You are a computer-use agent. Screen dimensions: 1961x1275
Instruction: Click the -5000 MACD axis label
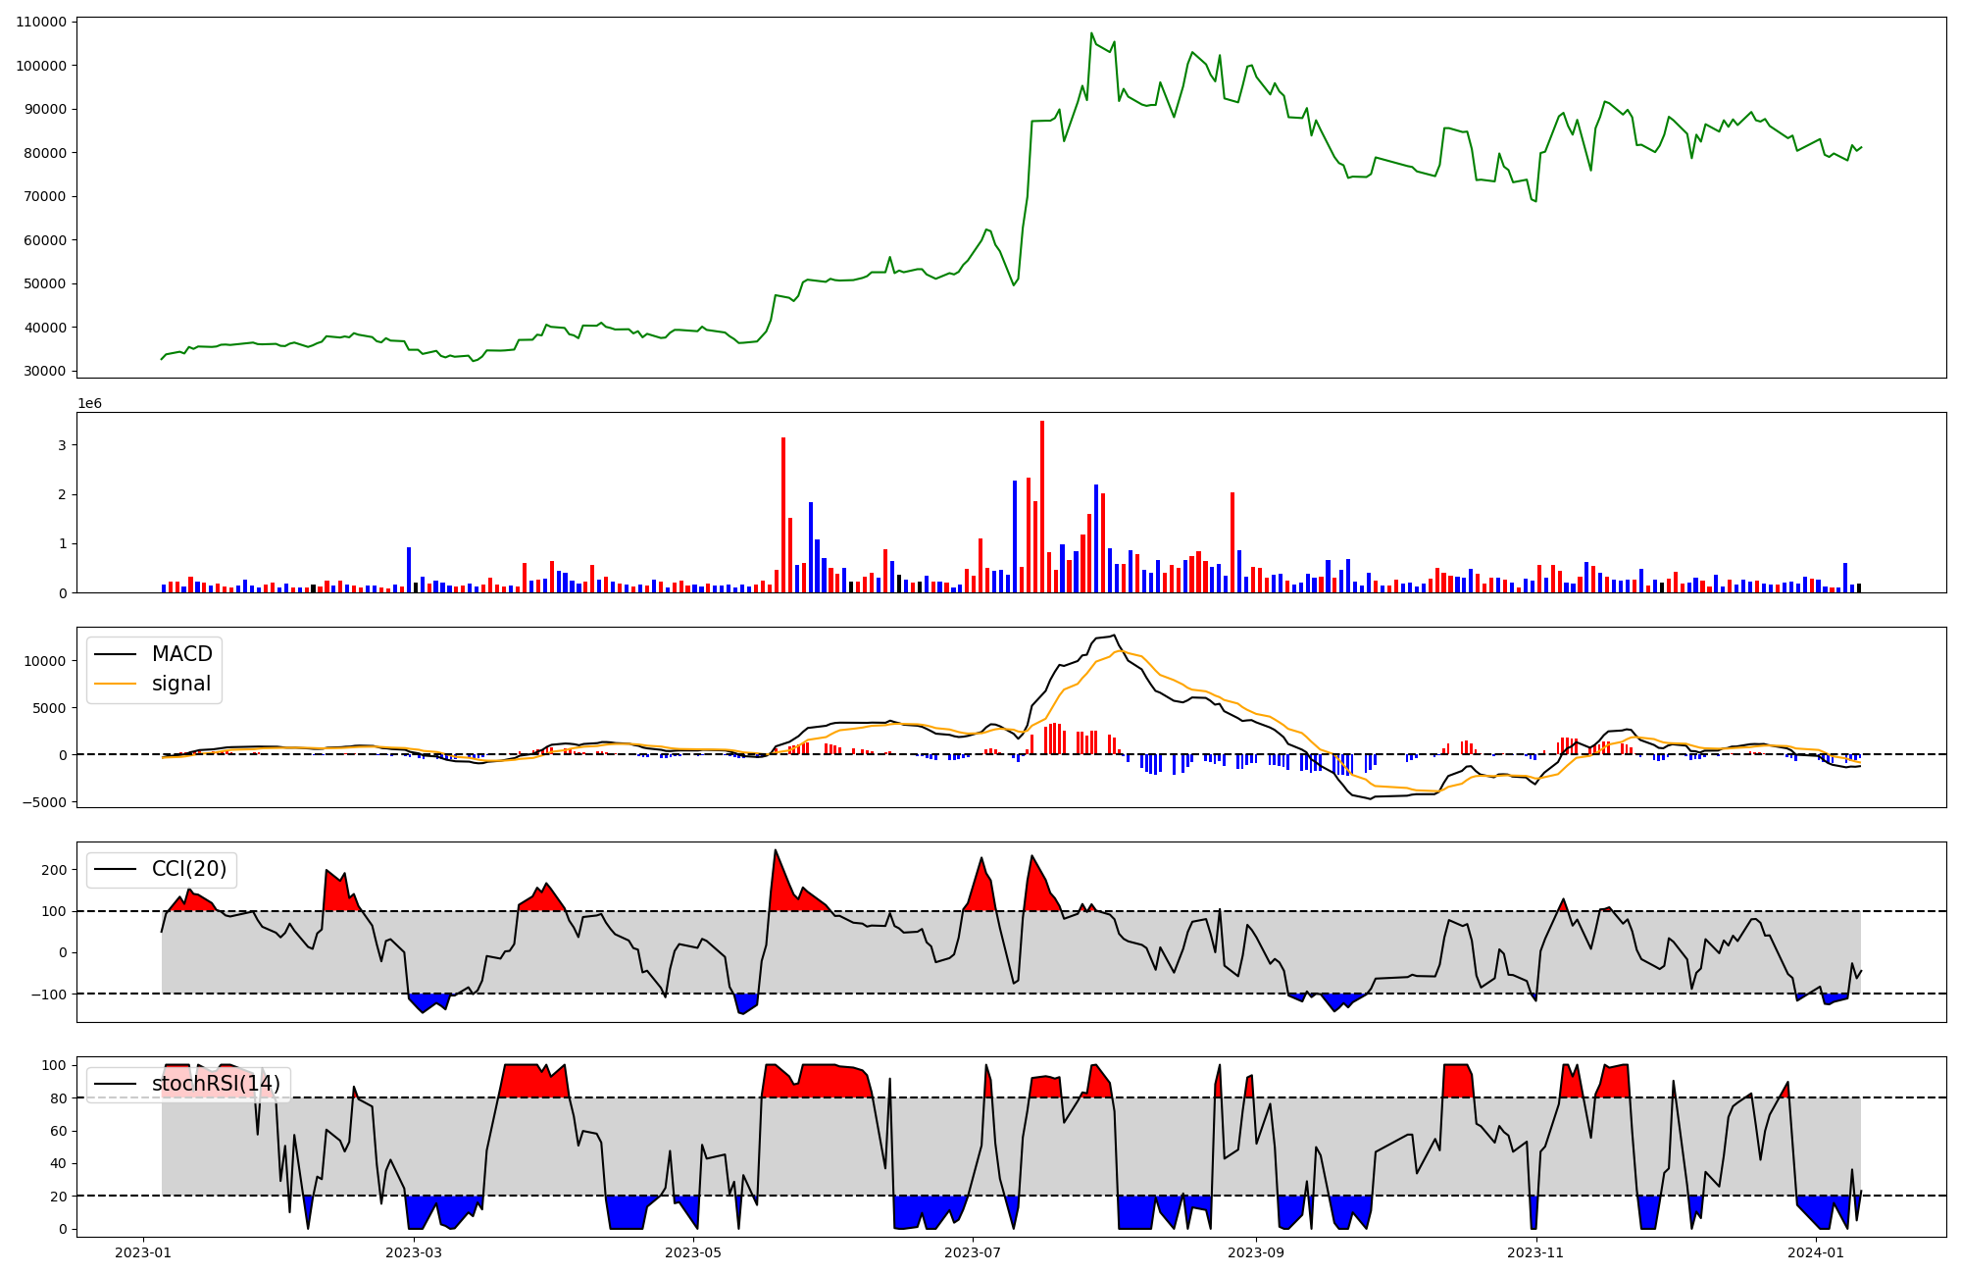tap(46, 802)
